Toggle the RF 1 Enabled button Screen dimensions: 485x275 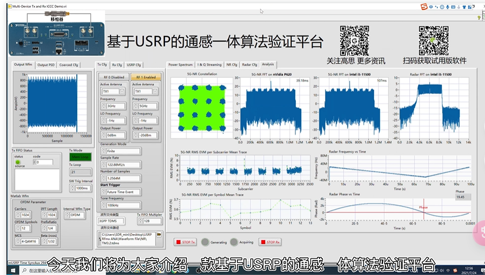pos(146,77)
